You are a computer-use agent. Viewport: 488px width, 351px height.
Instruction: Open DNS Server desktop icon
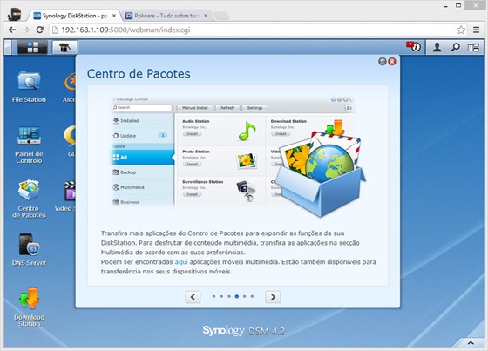coord(29,250)
